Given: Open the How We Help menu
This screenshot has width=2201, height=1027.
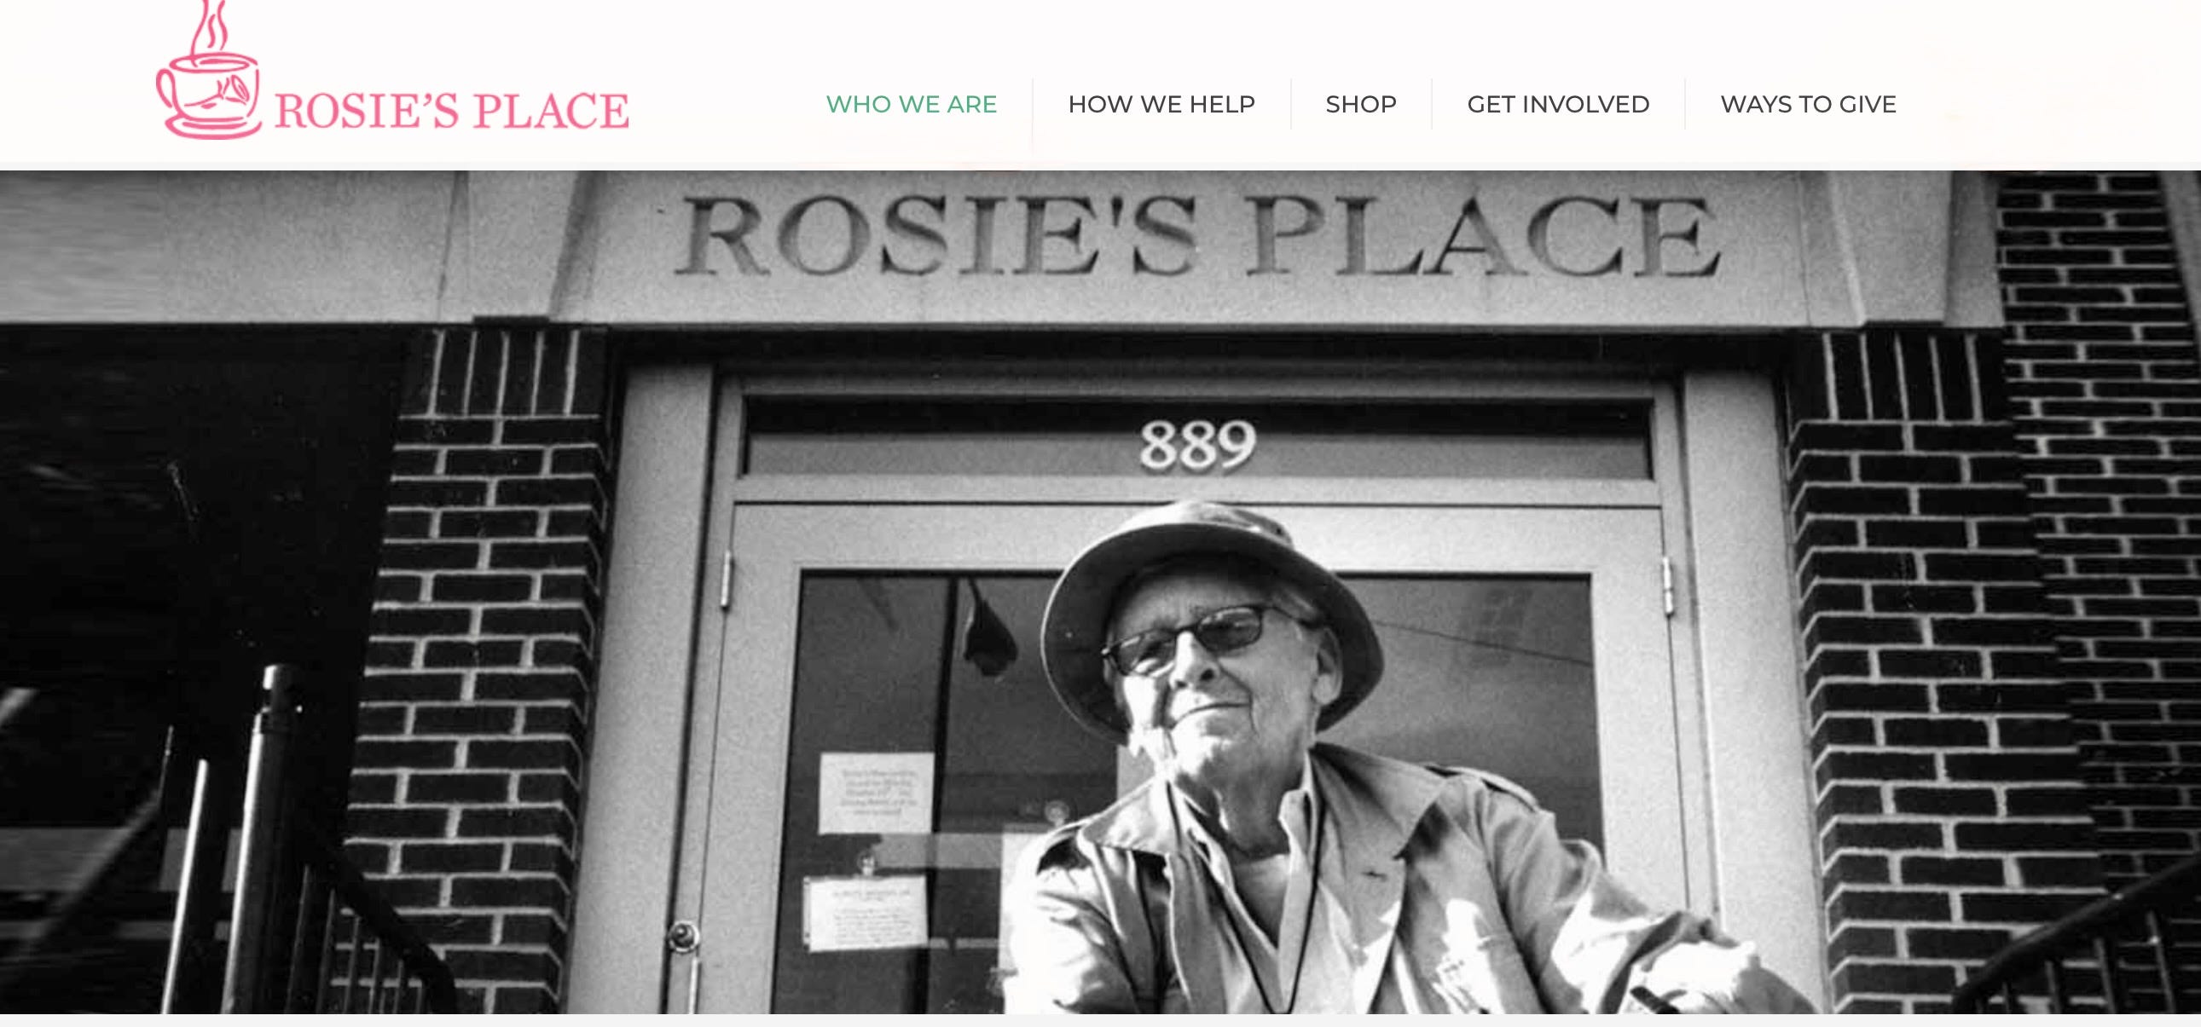Looking at the screenshot, I should 1161,104.
